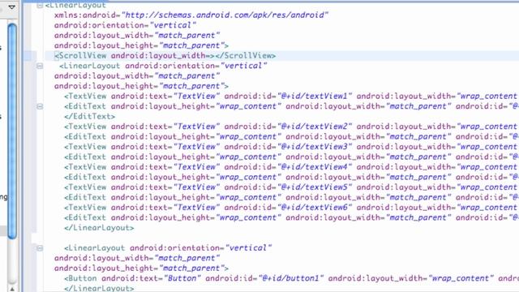This screenshot has width=519, height=292.
Task: Collapse fold marker of LinearLayout containing Button
Action: (40, 248)
